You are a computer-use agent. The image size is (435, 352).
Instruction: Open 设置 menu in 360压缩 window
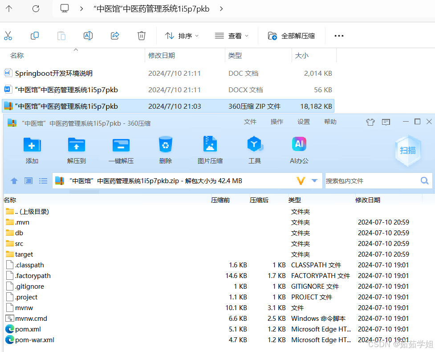coord(304,122)
